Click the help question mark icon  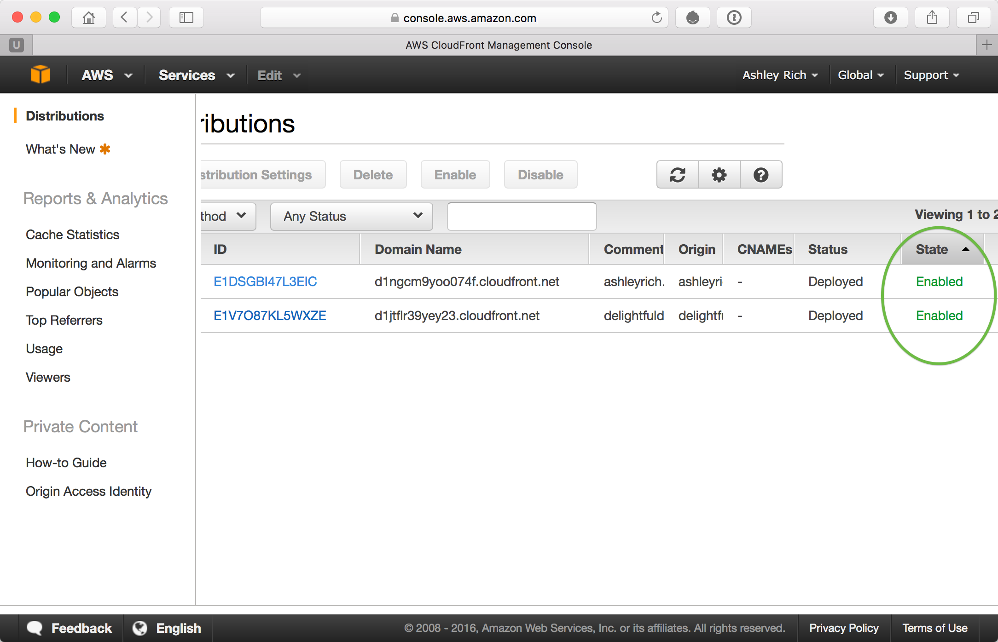click(760, 175)
